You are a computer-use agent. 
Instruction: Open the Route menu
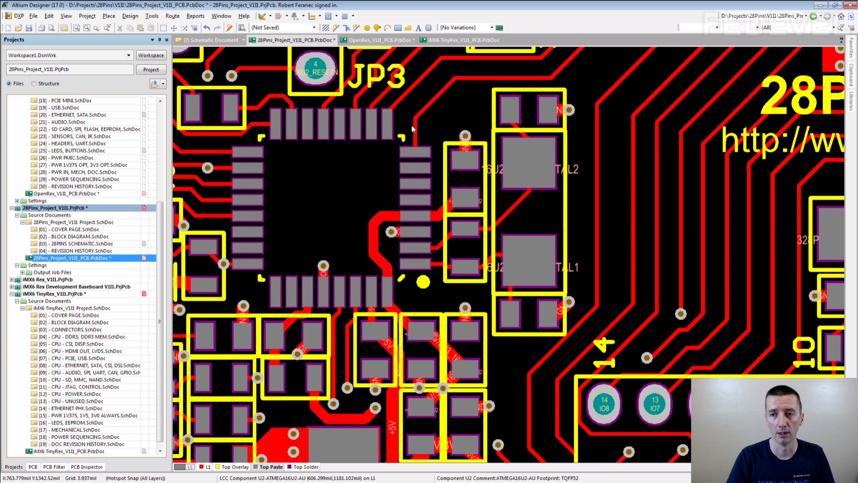(172, 16)
